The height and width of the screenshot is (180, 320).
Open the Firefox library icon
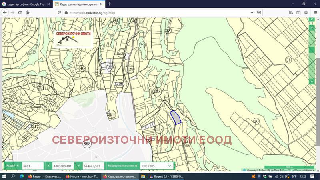click(291, 12)
